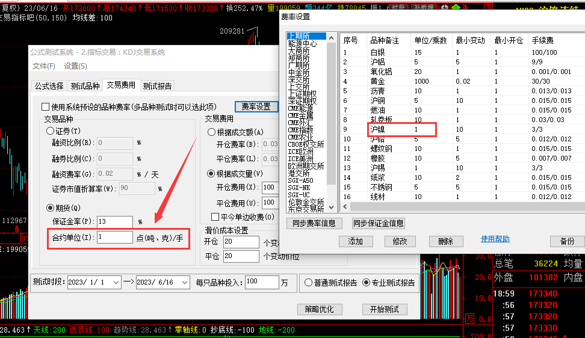Viewport: 585px width, 338px height.
Task: Select the 交易费用 tab
Action: [121, 85]
